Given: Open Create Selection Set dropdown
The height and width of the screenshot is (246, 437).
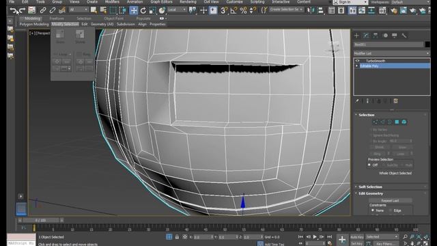Looking at the screenshot, I should [286, 10].
